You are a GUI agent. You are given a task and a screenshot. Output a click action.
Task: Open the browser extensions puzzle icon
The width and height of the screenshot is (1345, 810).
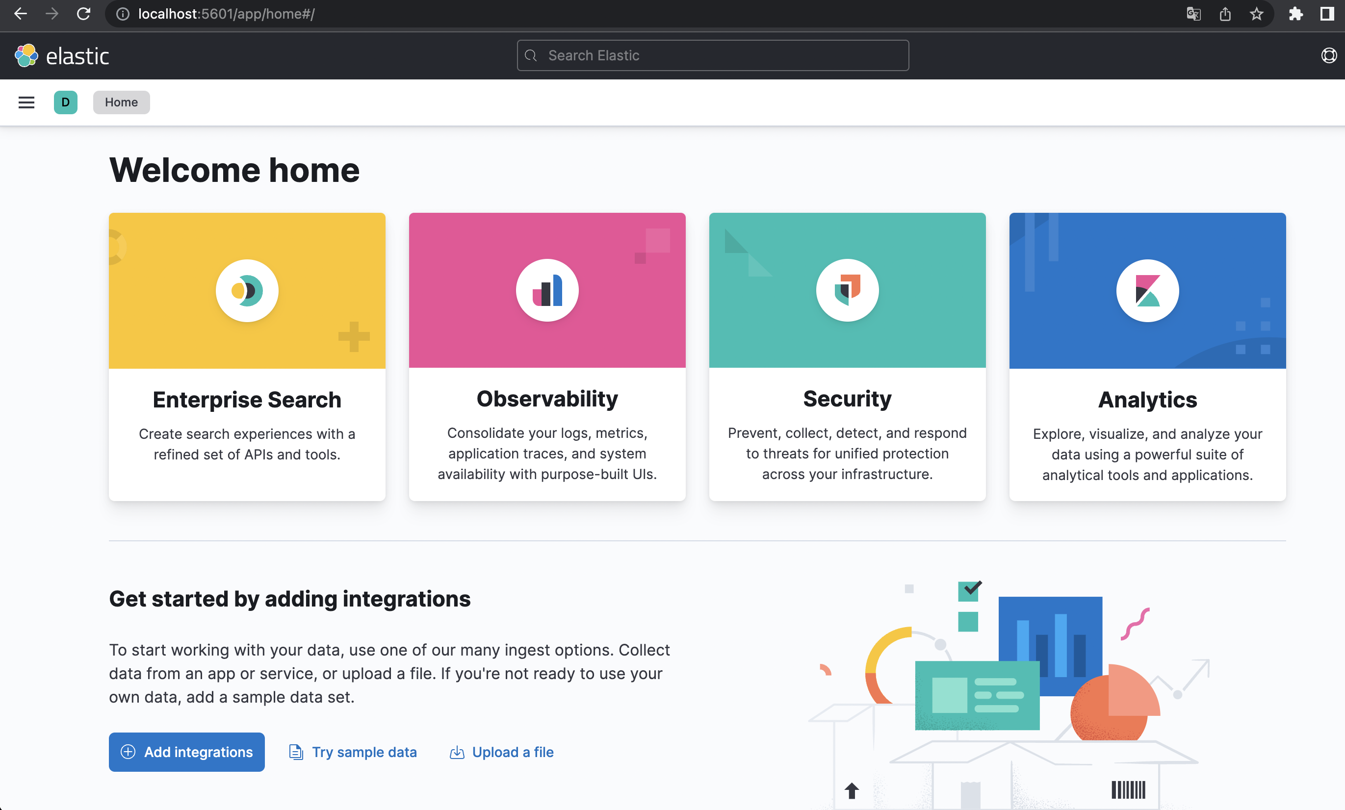coord(1296,14)
